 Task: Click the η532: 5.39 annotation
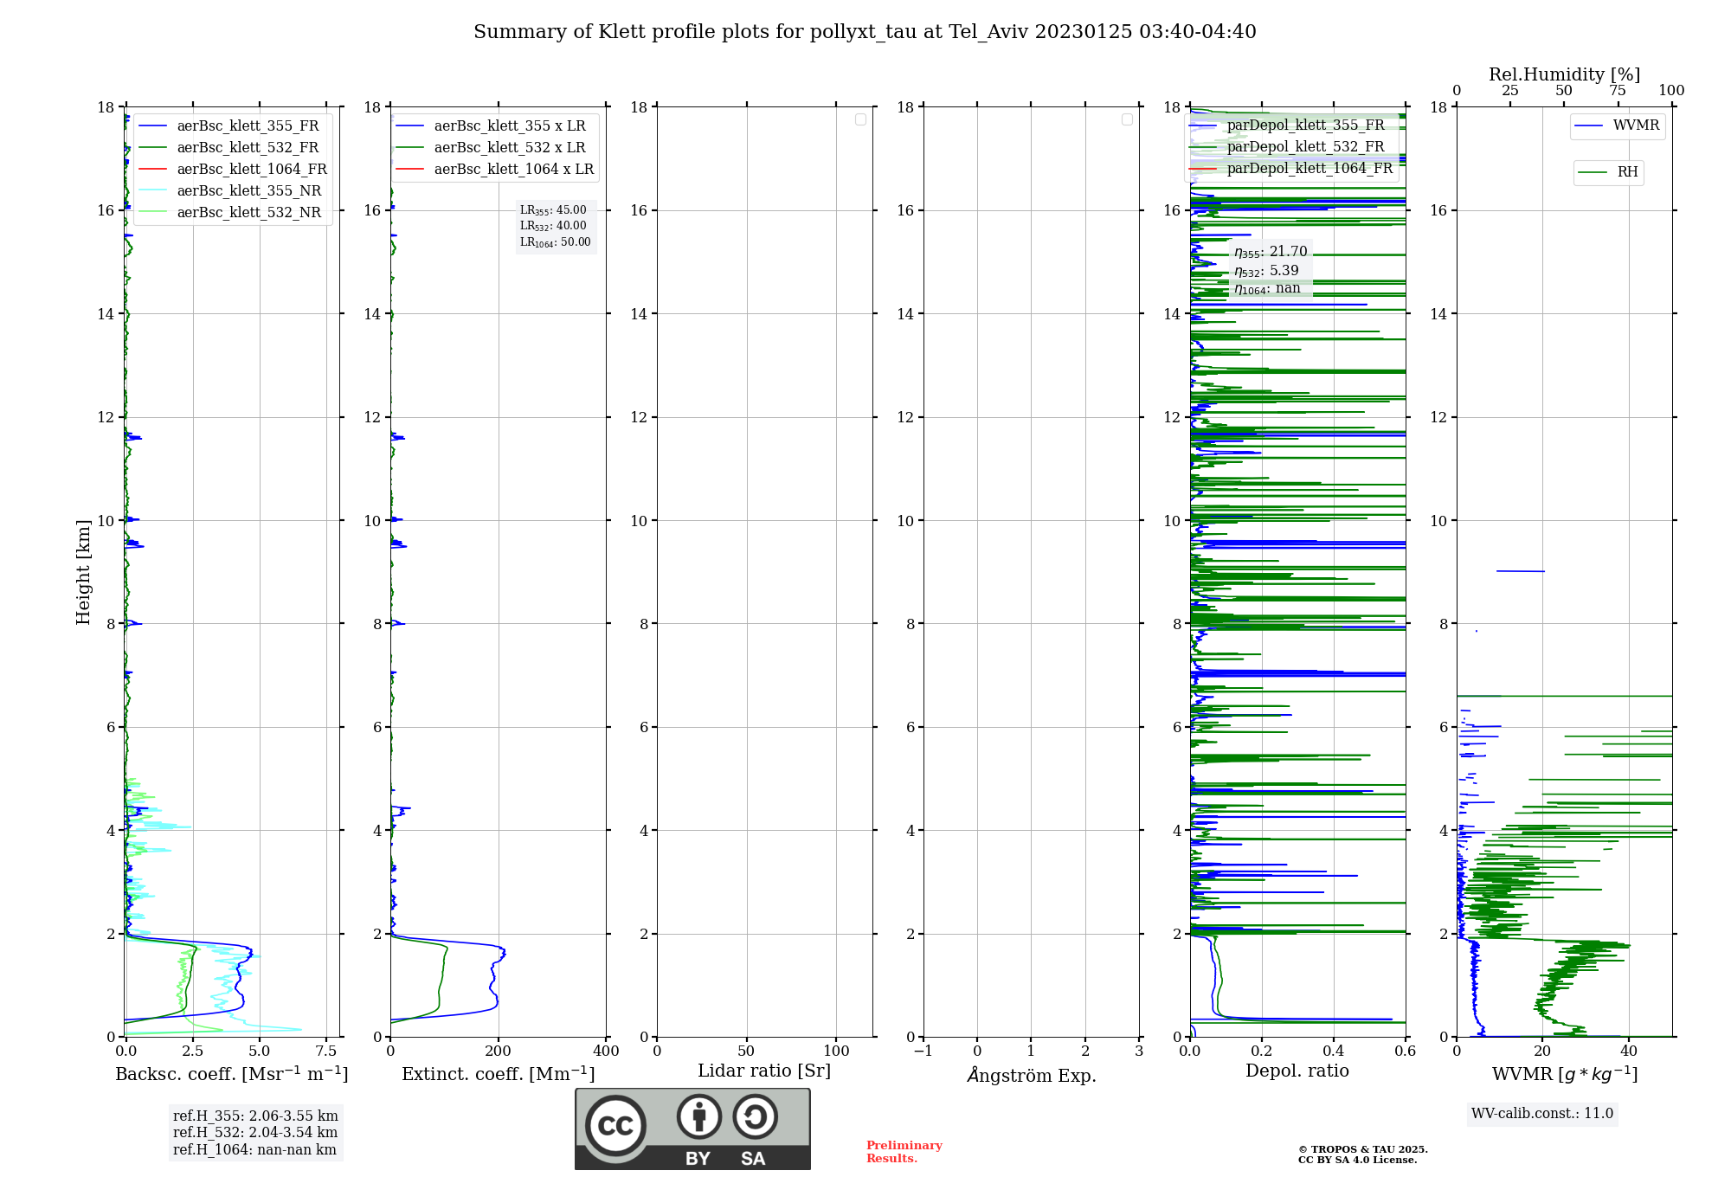coord(1266,271)
